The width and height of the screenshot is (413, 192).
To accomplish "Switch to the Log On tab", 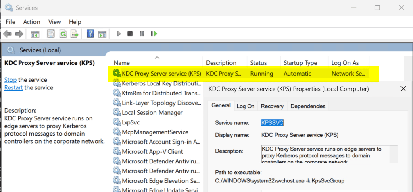I will pyautogui.click(x=245, y=106).
